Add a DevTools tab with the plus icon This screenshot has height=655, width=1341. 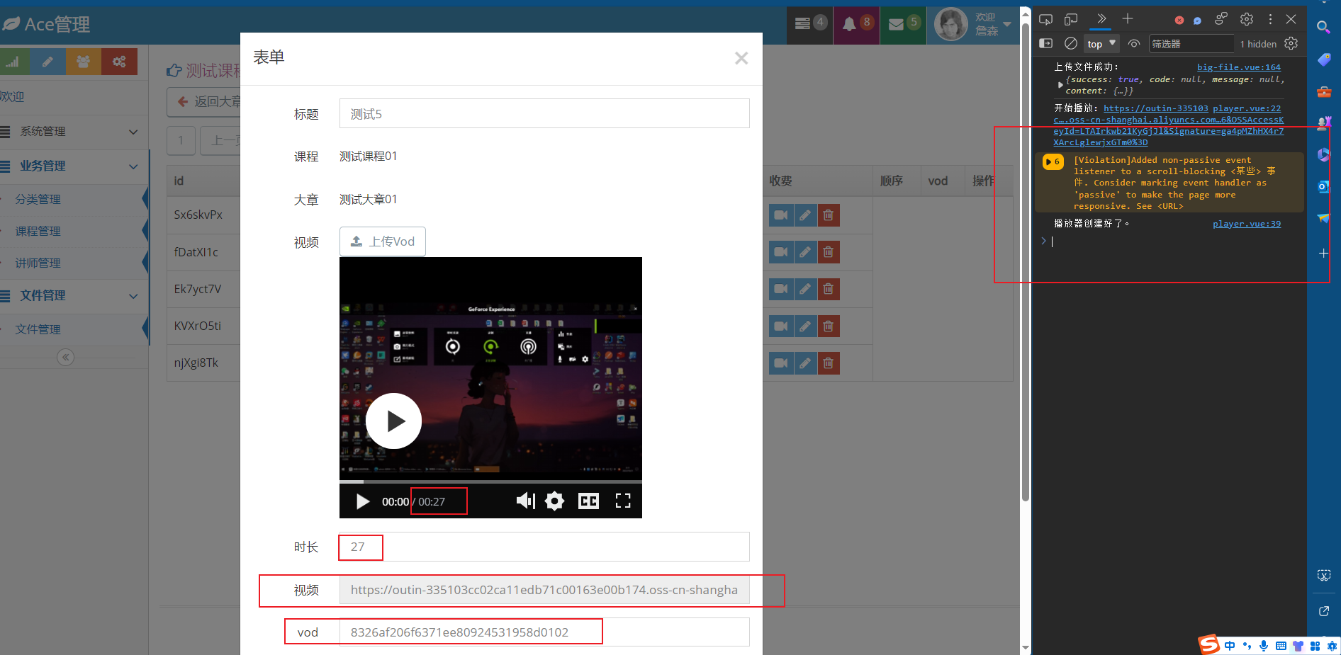(1128, 19)
